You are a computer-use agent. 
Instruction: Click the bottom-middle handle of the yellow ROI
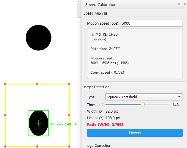[37, 146]
